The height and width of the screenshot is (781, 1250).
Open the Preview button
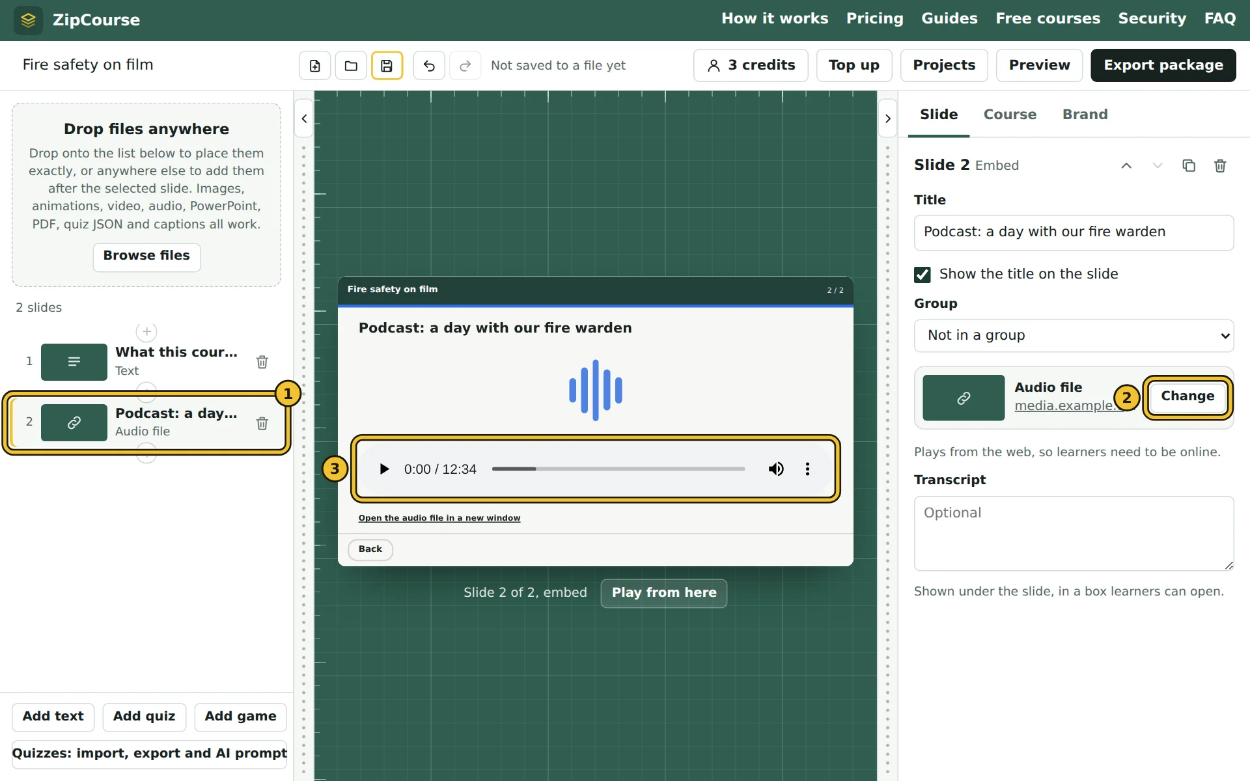[1039, 66]
